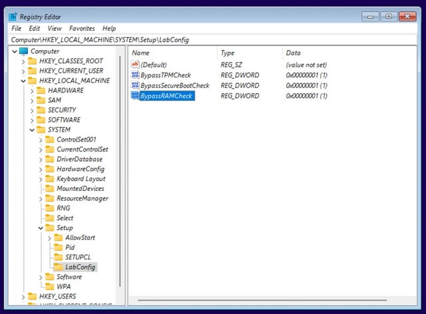The height and width of the screenshot is (314, 426).
Task: Open the Favorites menu
Action: [82, 28]
